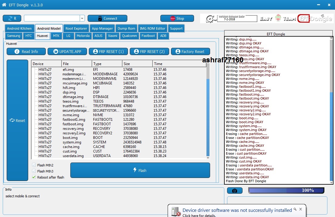Select the nvme.img row

coord(119,115)
